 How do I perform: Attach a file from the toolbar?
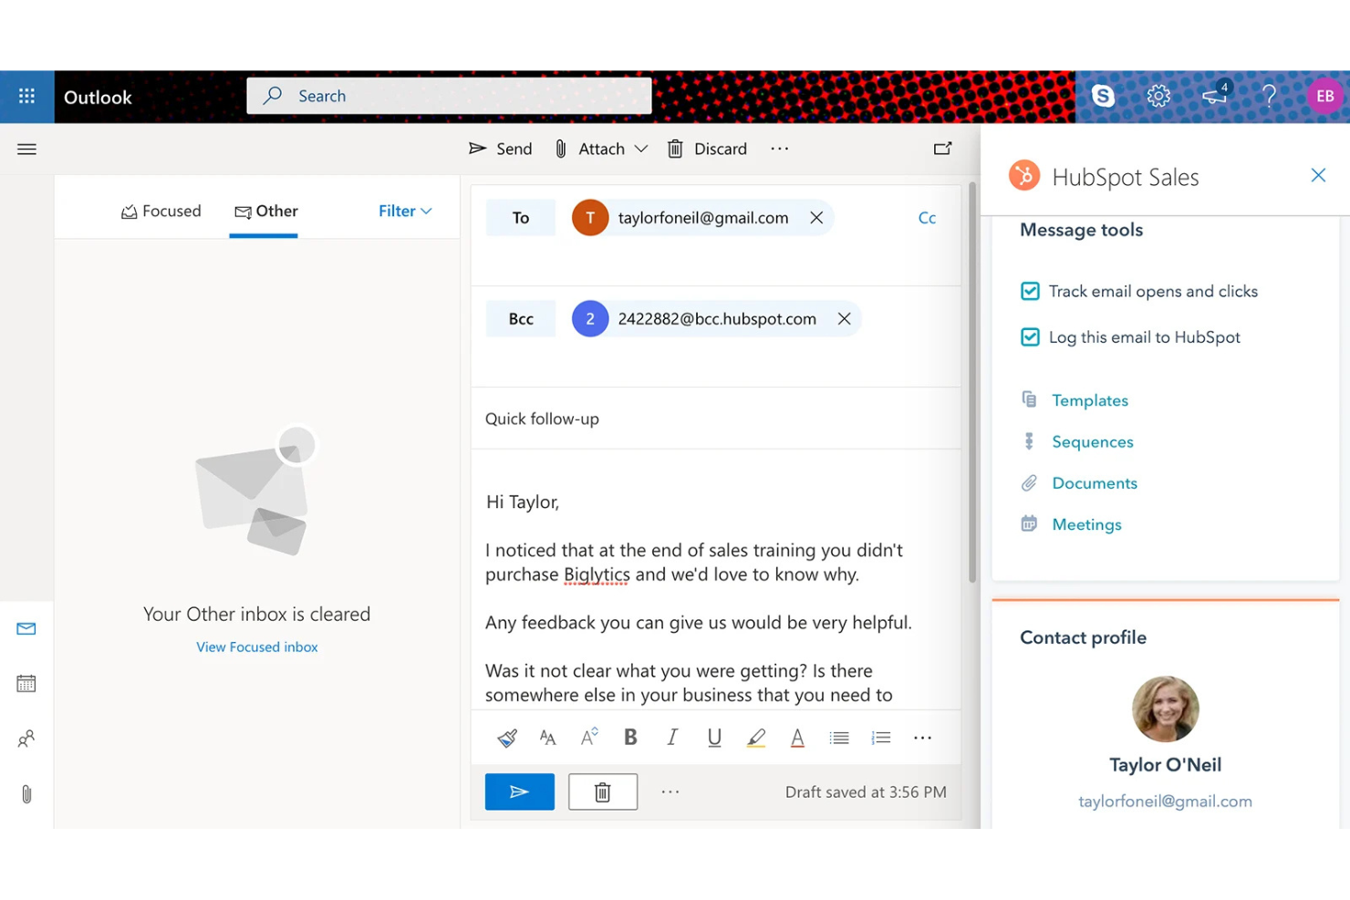[589, 149]
